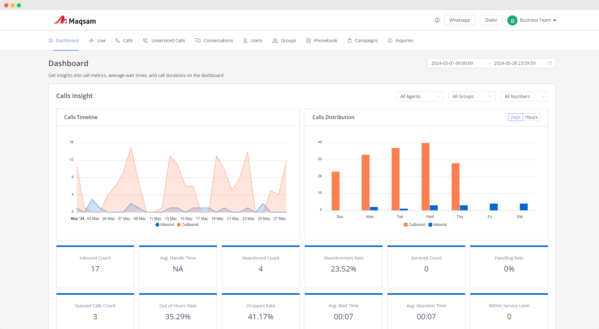Screen dimensions: 599x329
Task: Expand the All Groups filter
Action: tap(472, 96)
